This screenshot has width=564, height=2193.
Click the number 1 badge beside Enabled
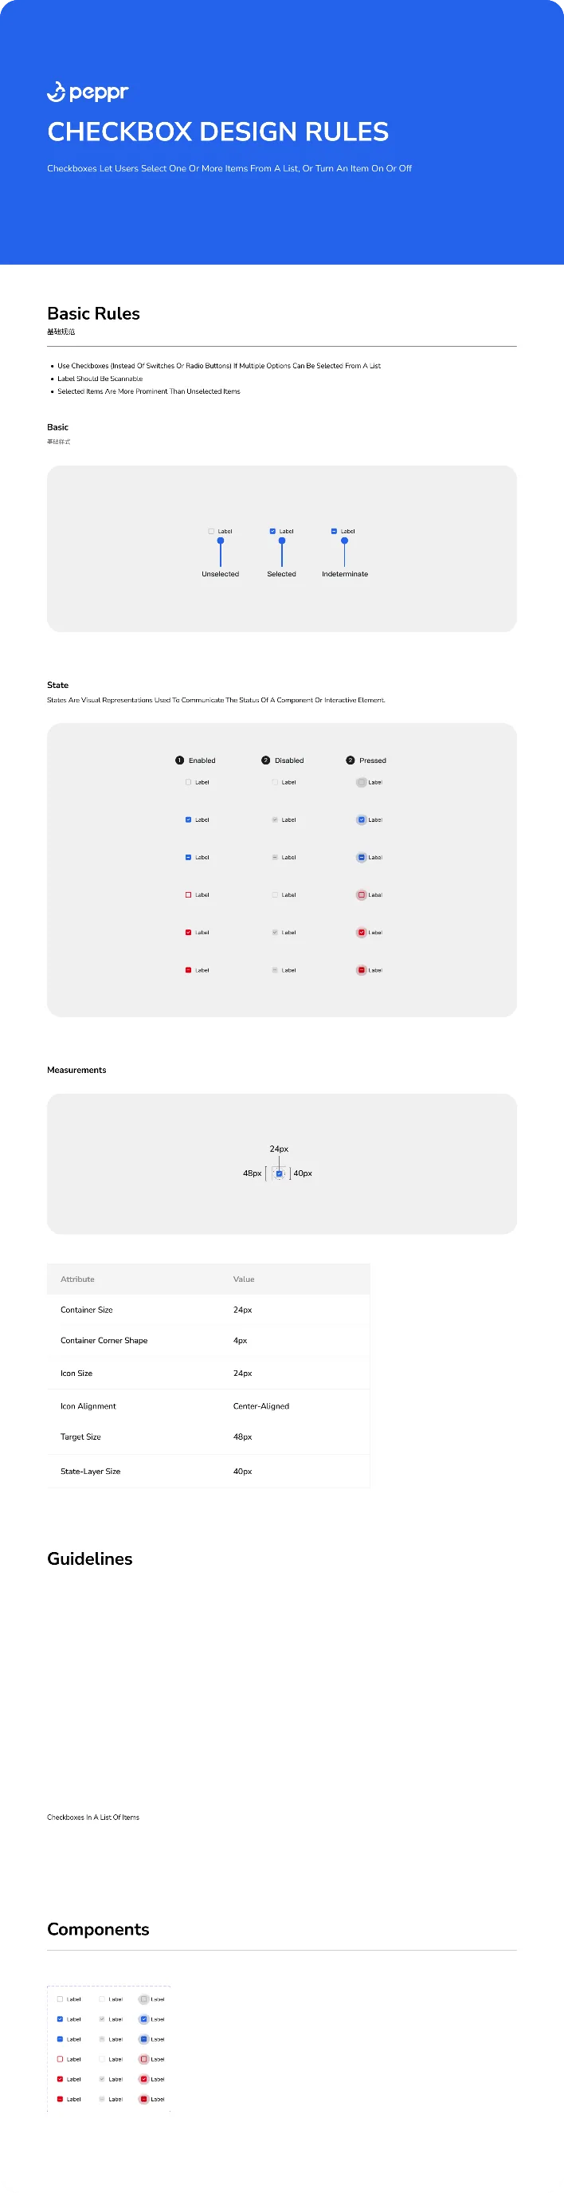tap(179, 760)
